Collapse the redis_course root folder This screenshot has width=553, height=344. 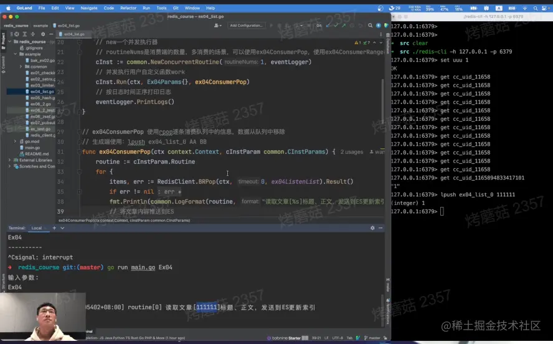tap(10, 42)
